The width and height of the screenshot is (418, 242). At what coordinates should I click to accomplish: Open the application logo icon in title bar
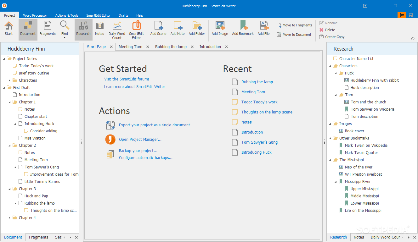(x=4, y=6)
